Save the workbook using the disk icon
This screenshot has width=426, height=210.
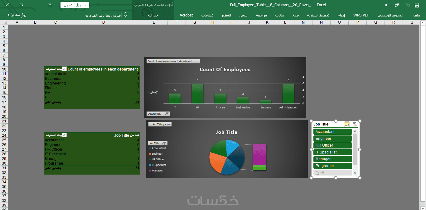click(x=417, y=5)
